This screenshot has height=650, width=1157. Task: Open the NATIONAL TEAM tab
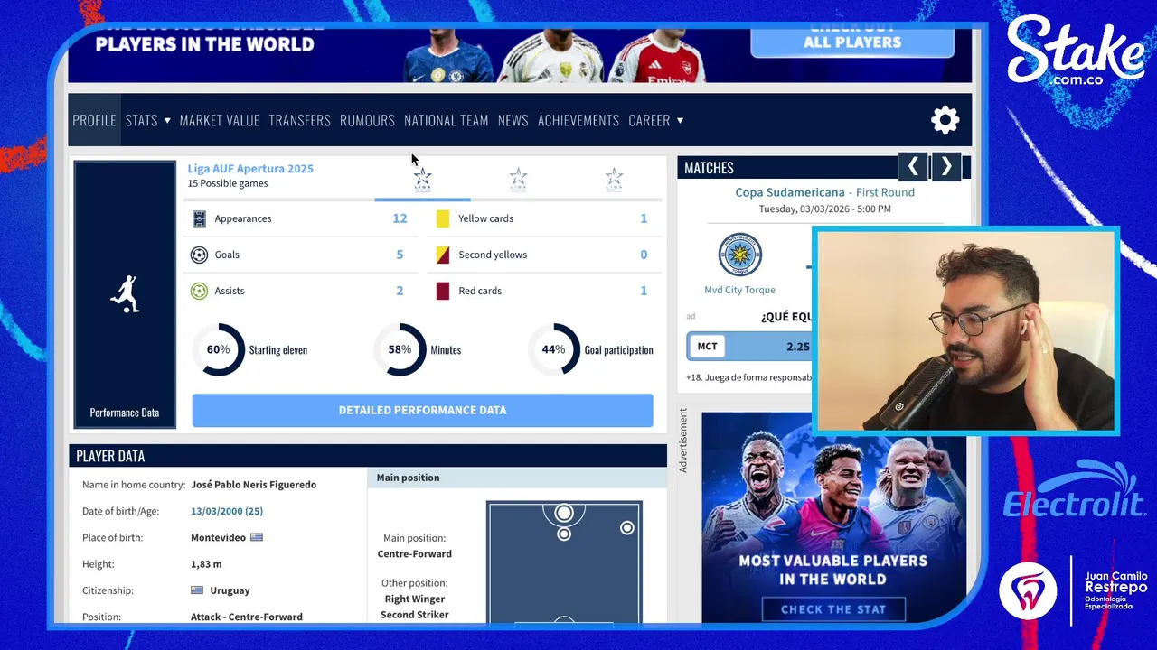pos(447,120)
